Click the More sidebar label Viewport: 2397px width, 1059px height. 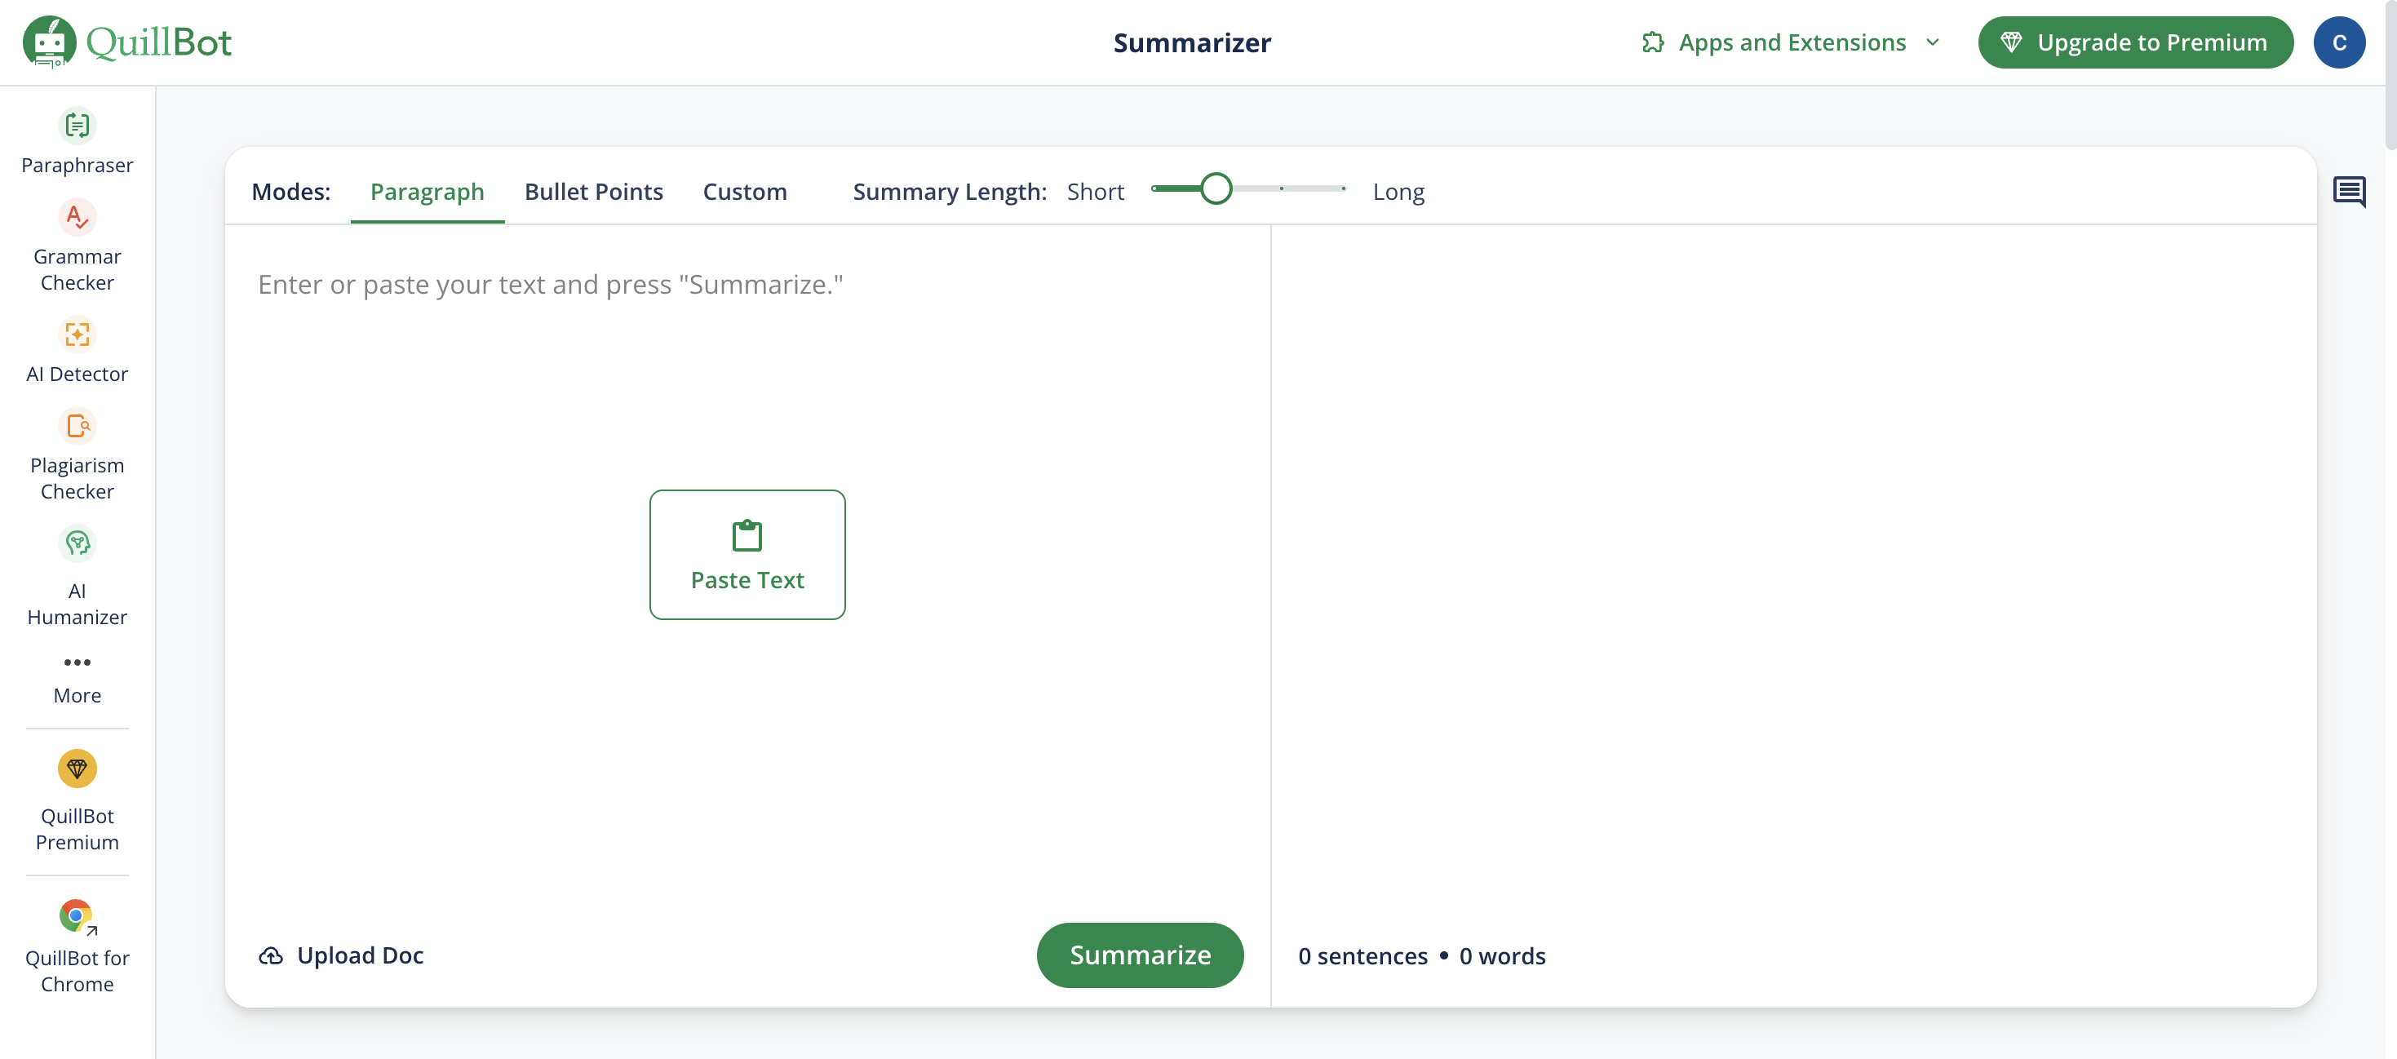[x=78, y=696]
